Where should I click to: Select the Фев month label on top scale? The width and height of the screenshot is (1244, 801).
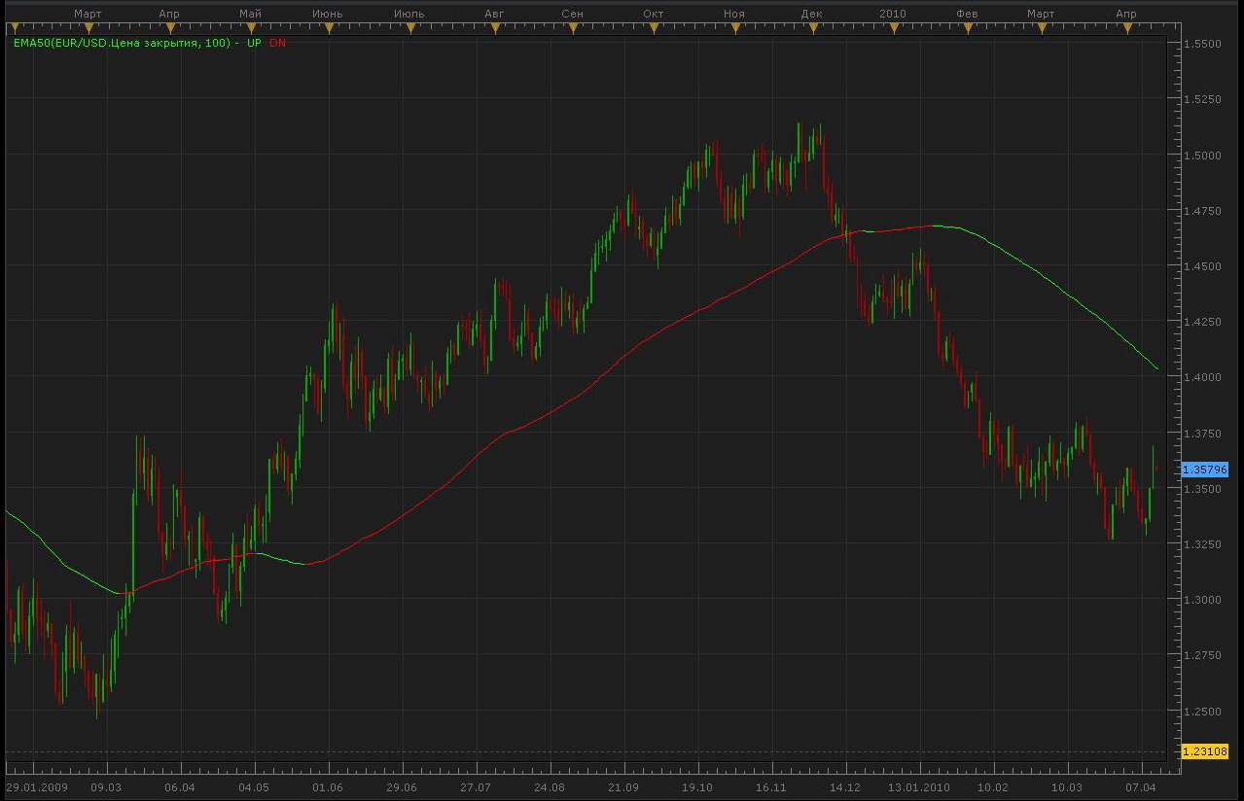[x=967, y=13]
